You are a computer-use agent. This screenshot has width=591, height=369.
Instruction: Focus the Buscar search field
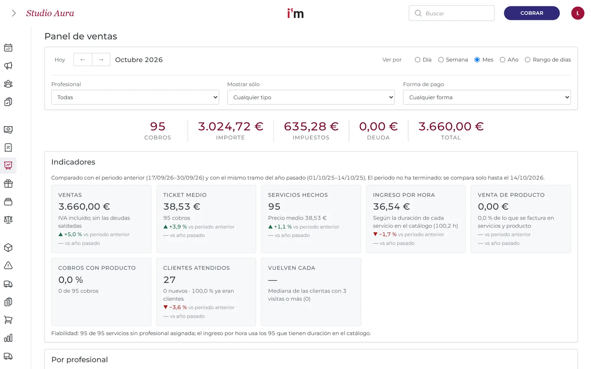pos(451,13)
